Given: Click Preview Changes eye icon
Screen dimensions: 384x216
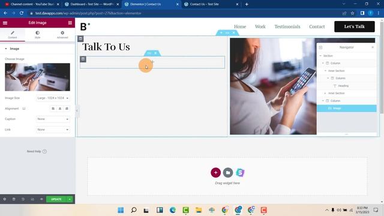Looking at the screenshot, I should coord(41,199).
